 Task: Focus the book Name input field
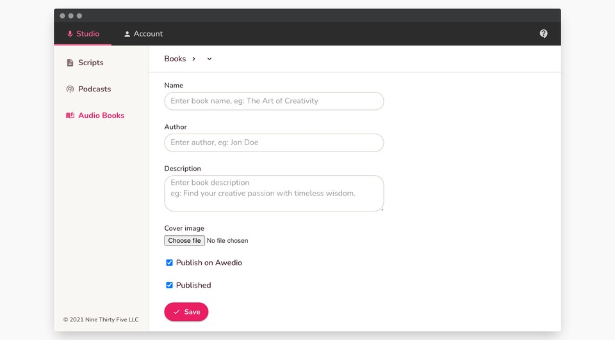tap(274, 101)
